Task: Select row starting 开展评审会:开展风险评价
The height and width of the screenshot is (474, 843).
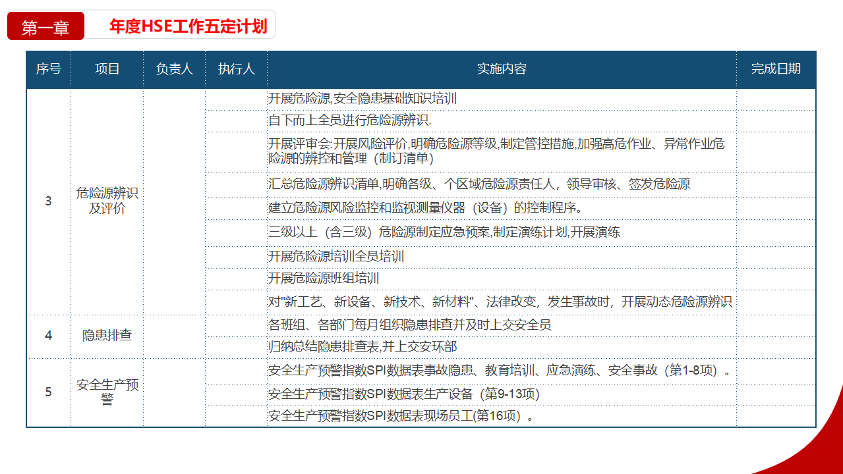Action: pos(502,151)
